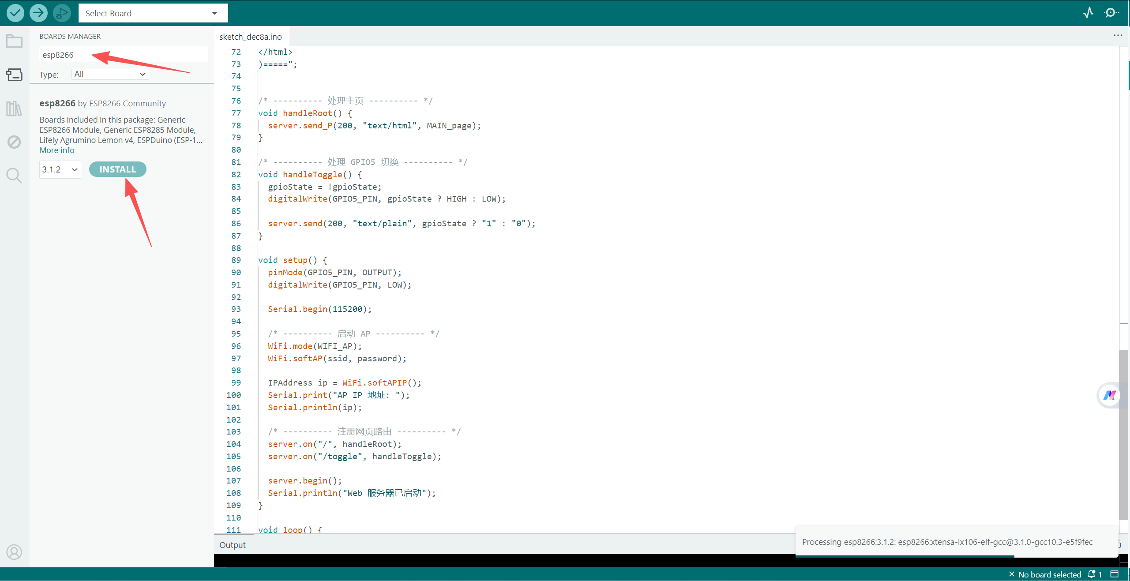Toggle the Boards Manager sidebar panel
This screenshot has height=581, width=1130.
pos(14,75)
